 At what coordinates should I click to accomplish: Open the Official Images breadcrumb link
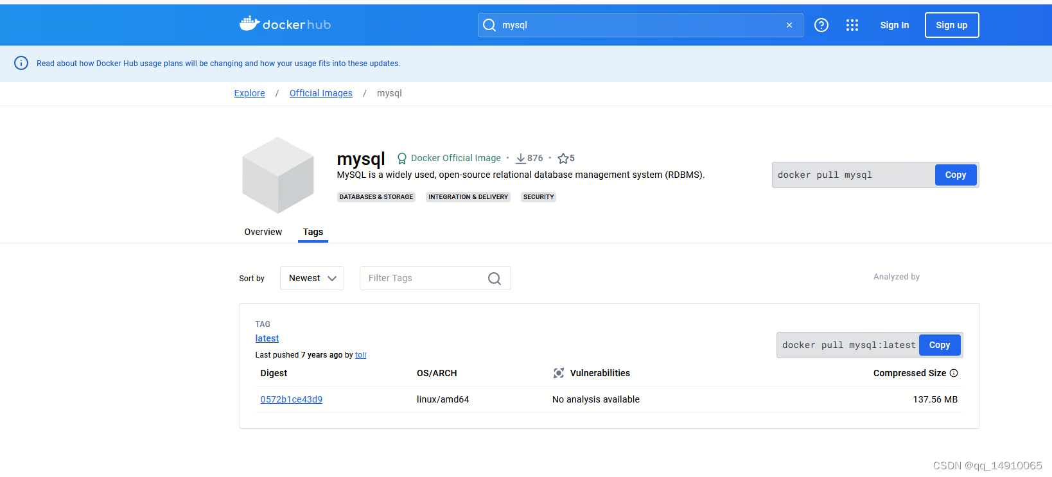(321, 93)
